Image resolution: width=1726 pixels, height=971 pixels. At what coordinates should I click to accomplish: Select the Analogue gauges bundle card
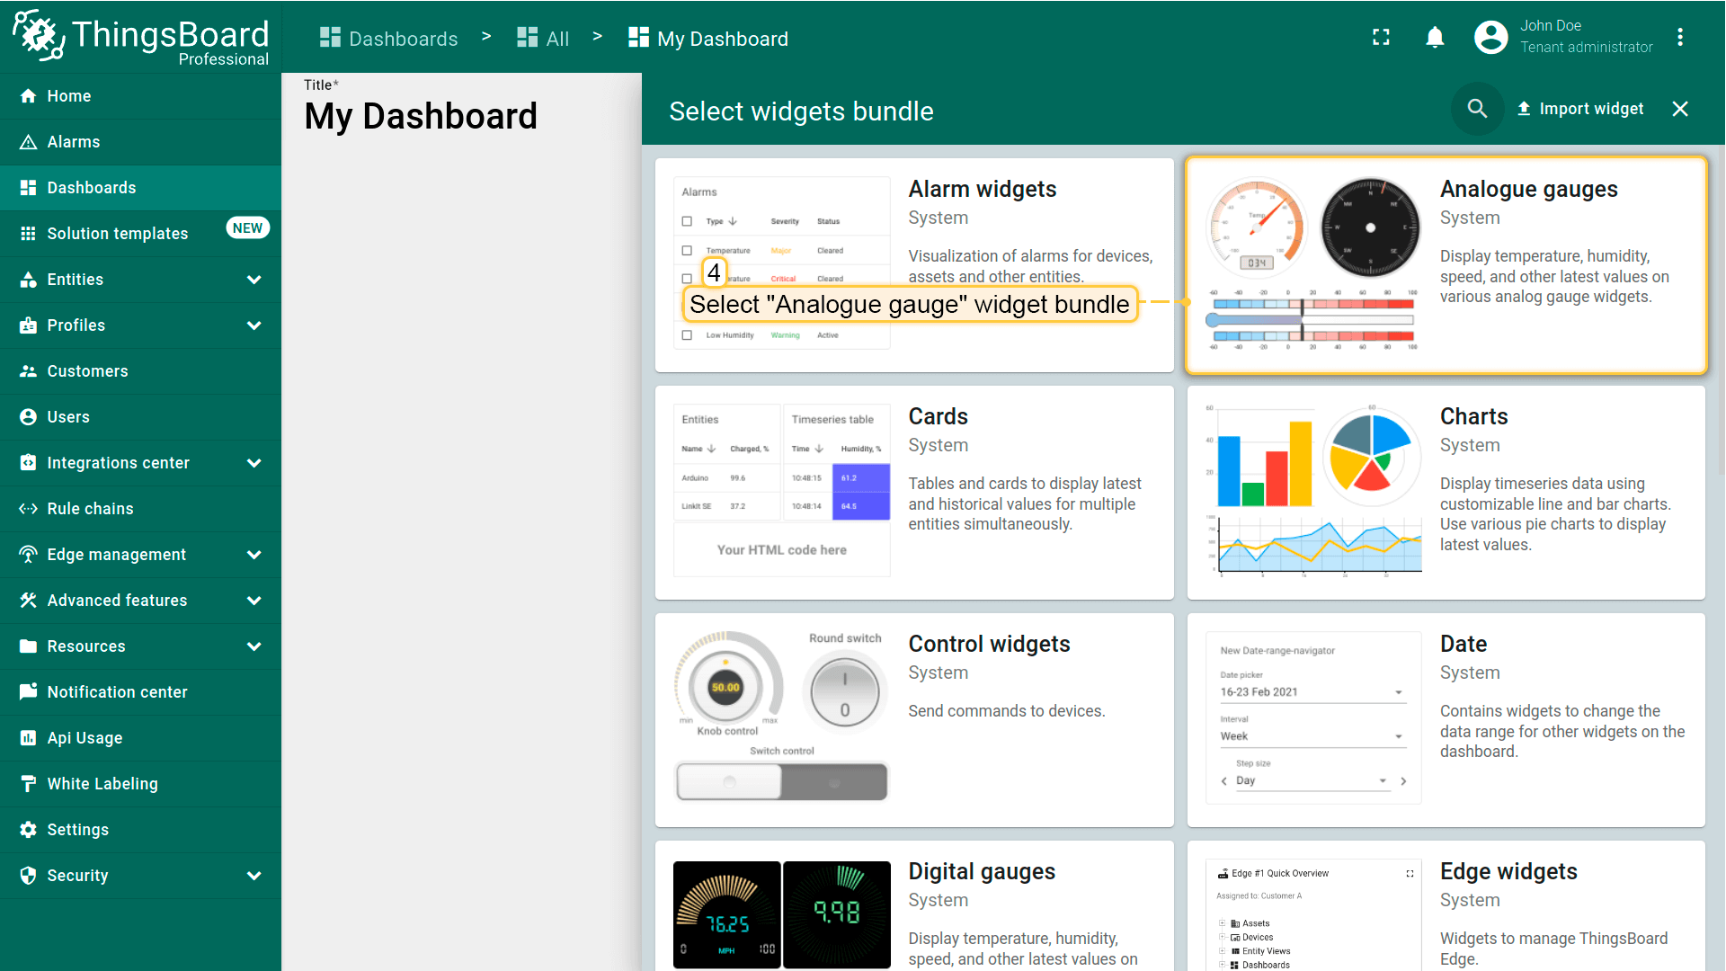[x=1446, y=265]
